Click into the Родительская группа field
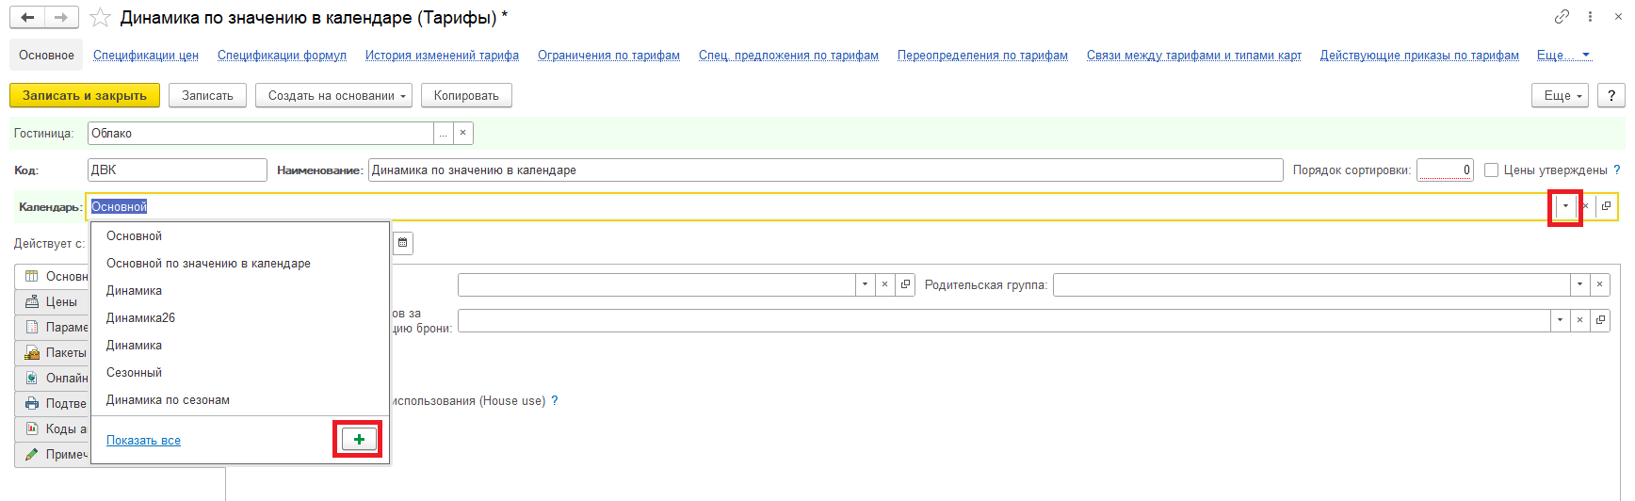 [x=1311, y=284]
